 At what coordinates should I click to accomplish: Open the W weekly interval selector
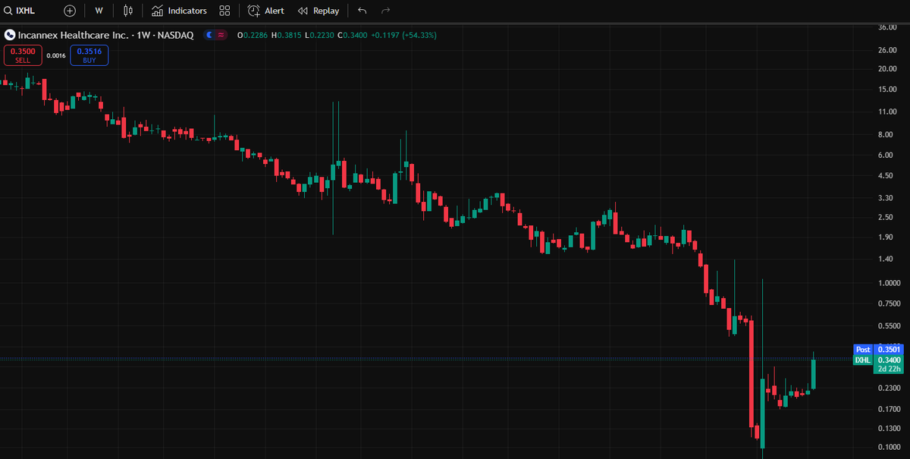coord(99,11)
